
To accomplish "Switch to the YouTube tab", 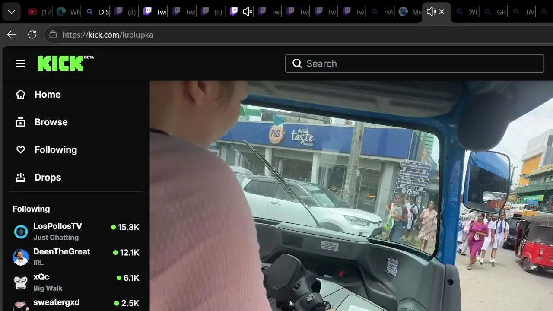I will [39, 12].
